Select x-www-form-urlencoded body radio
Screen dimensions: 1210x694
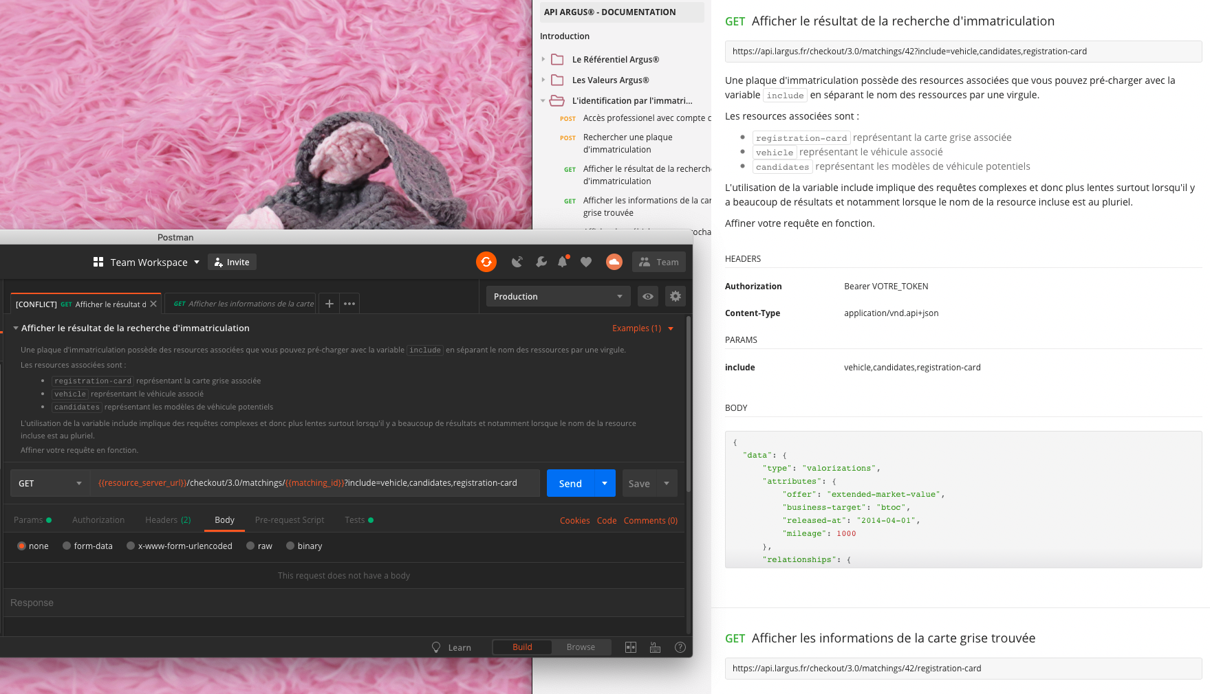(131, 546)
